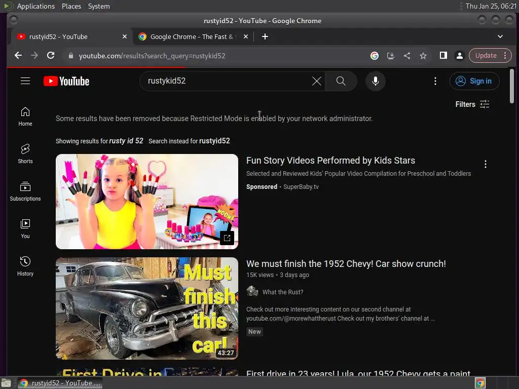Image resolution: width=519 pixels, height=389 pixels.
Task: Click the New badge on Chevy video
Action: coord(254,331)
